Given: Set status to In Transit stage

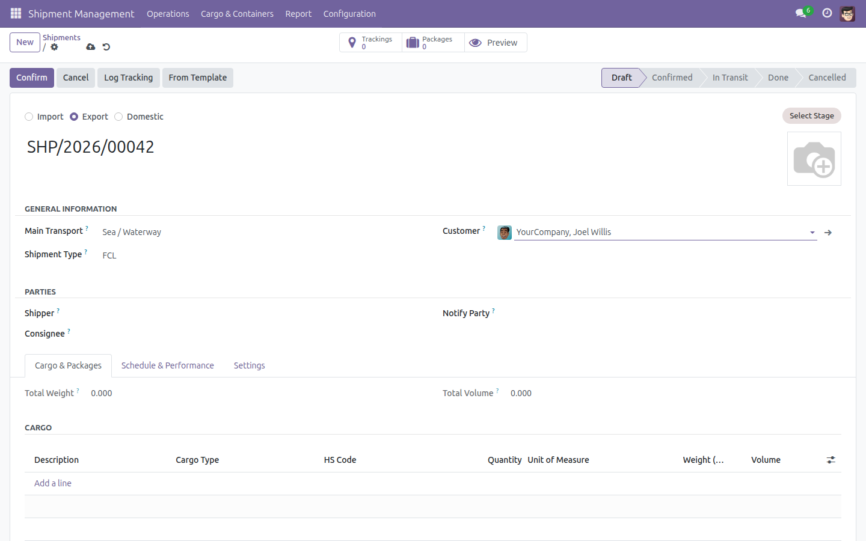Looking at the screenshot, I should click(x=730, y=78).
